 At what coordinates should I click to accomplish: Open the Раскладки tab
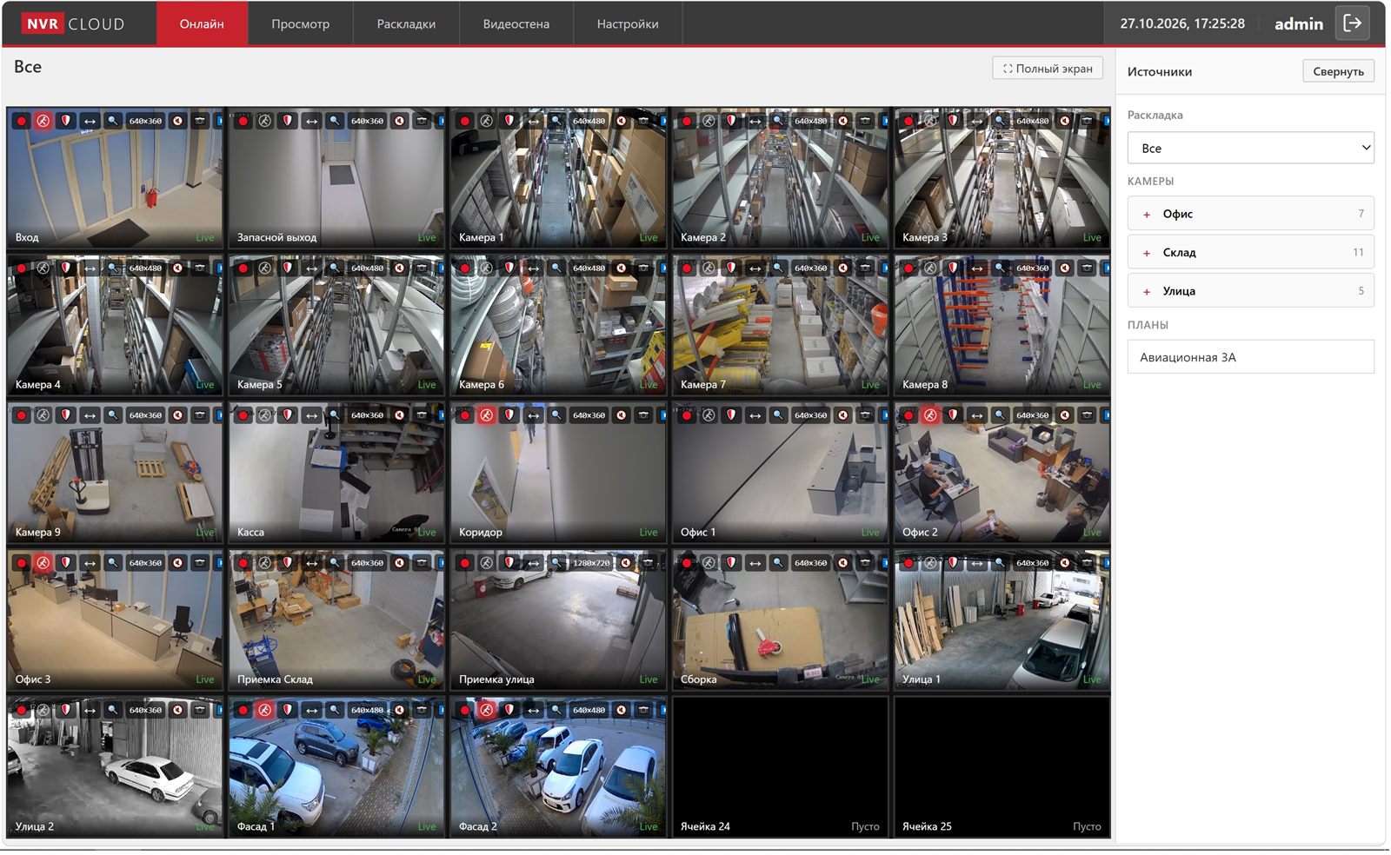(x=406, y=23)
